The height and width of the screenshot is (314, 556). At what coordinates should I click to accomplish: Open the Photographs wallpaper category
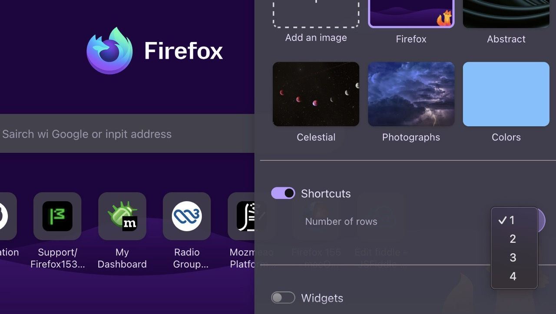click(x=411, y=94)
